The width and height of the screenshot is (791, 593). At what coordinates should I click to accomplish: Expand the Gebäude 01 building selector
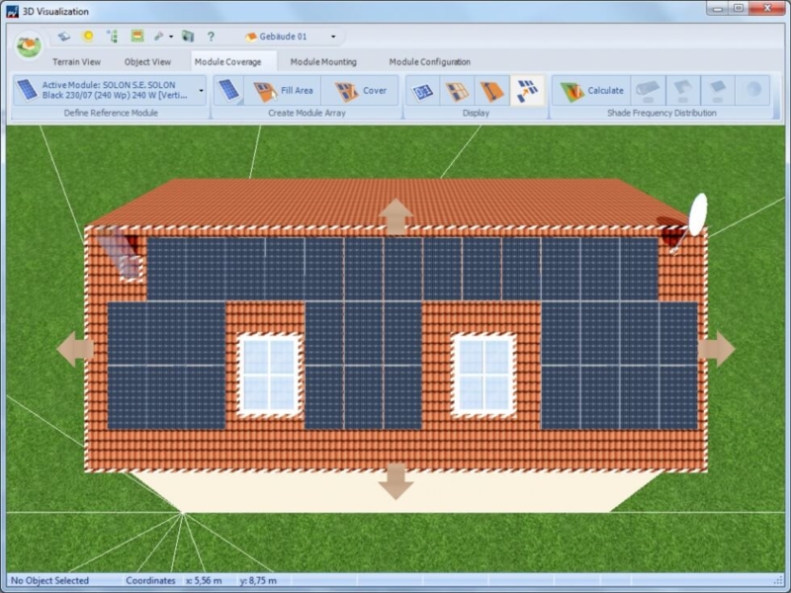[x=333, y=37]
